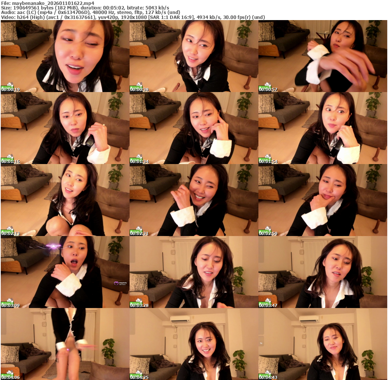
Task: Click the 'Audio: aac (LC)' info line
Action: click(91, 13)
